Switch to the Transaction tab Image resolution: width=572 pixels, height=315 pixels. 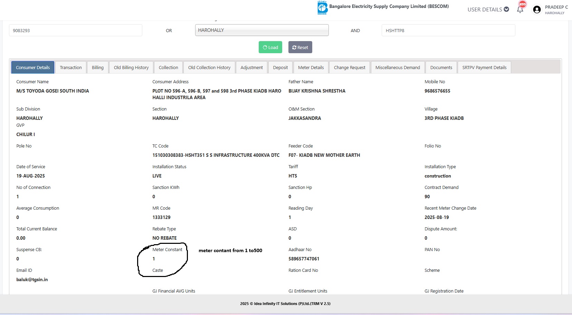[x=71, y=68]
